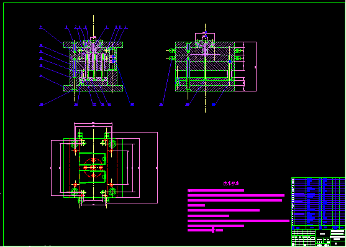Screen dimensions: 346x247
Task: Click the bottom clamping plate of front section view
Action: (93, 88)
